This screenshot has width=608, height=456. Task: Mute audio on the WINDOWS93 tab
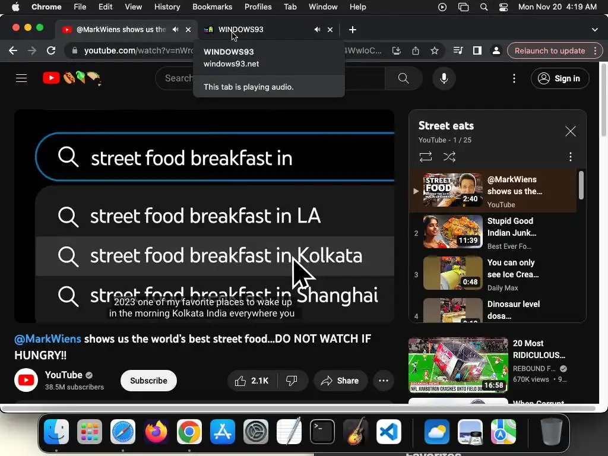[317, 30]
